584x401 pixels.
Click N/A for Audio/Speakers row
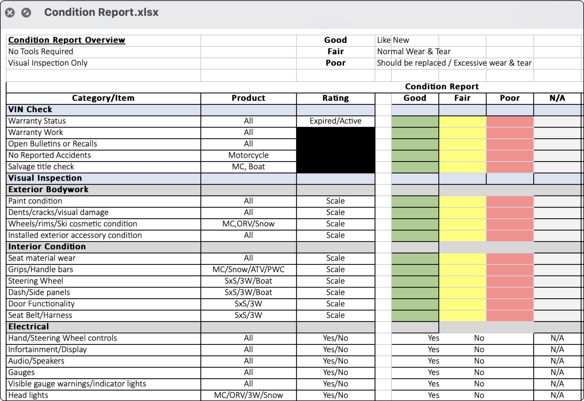(557, 361)
